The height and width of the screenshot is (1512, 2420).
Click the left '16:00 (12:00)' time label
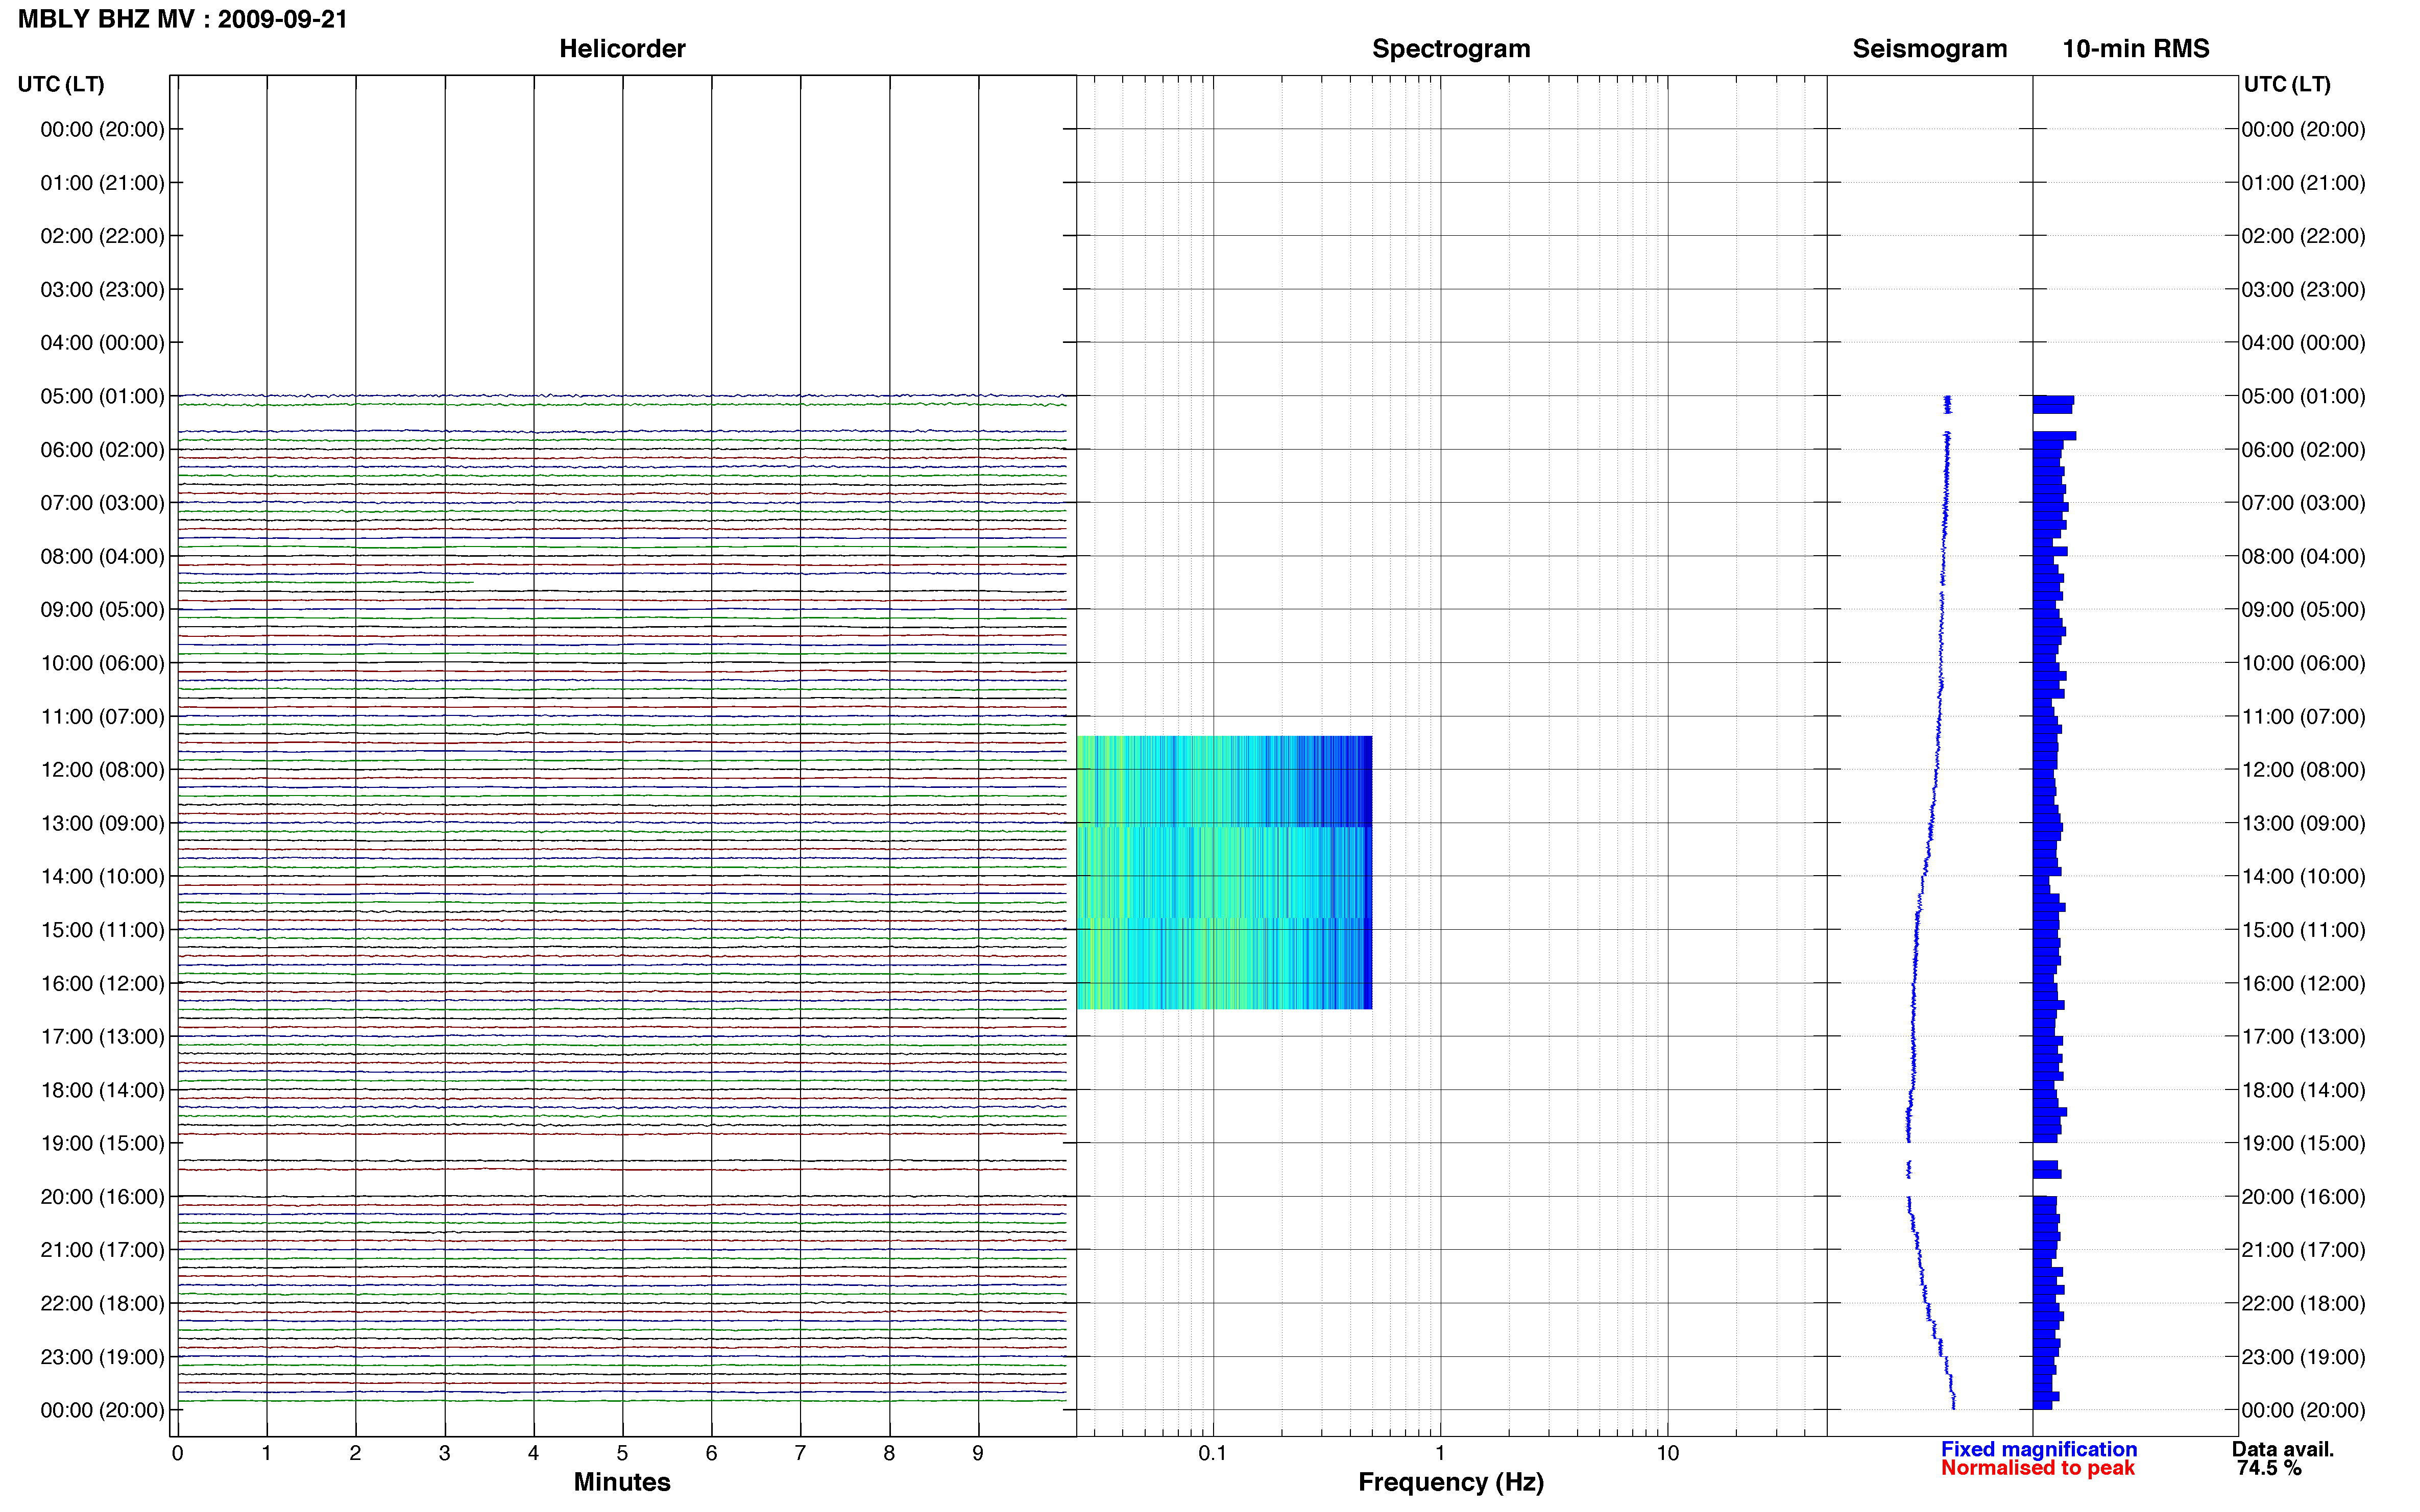tap(102, 983)
